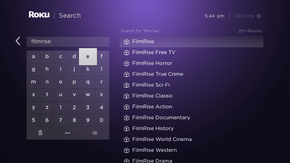This screenshot has width=290, height=163.
Task: Open the FilmRise Documentary result
Action: pyautogui.click(x=191, y=117)
